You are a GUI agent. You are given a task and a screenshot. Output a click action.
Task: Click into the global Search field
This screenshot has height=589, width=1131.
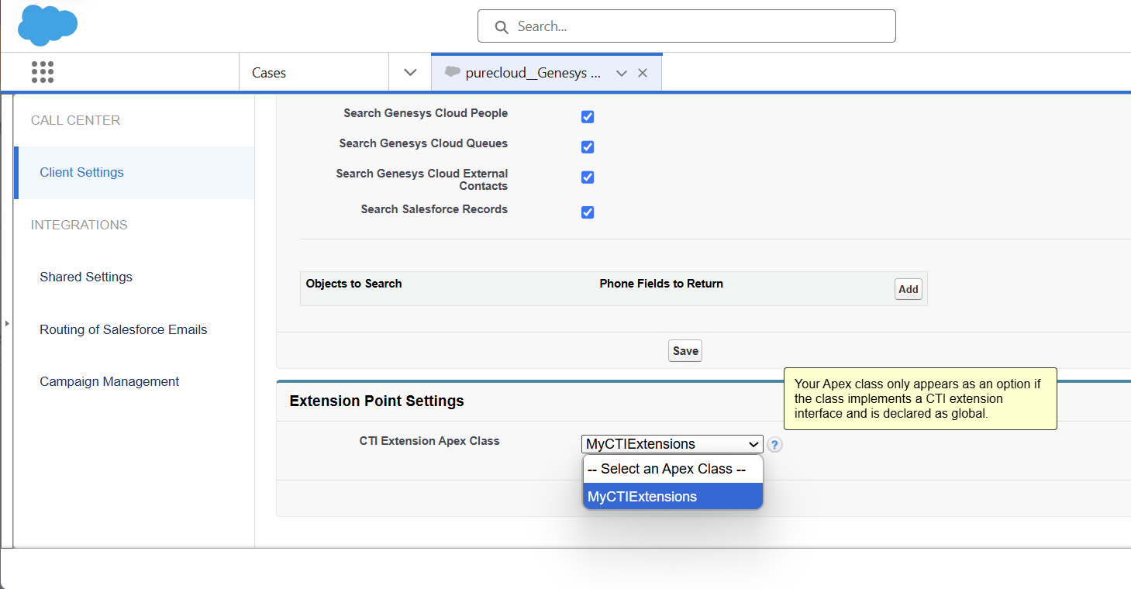pos(698,26)
